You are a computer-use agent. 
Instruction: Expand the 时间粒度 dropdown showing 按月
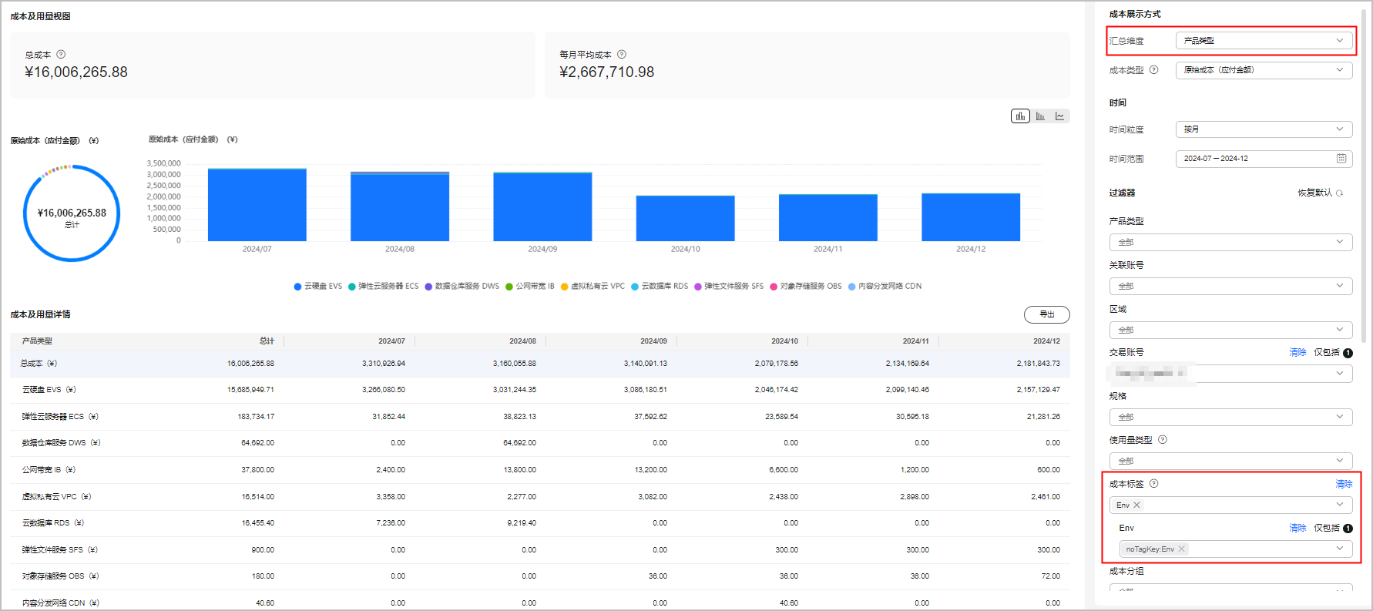click(x=1264, y=129)
